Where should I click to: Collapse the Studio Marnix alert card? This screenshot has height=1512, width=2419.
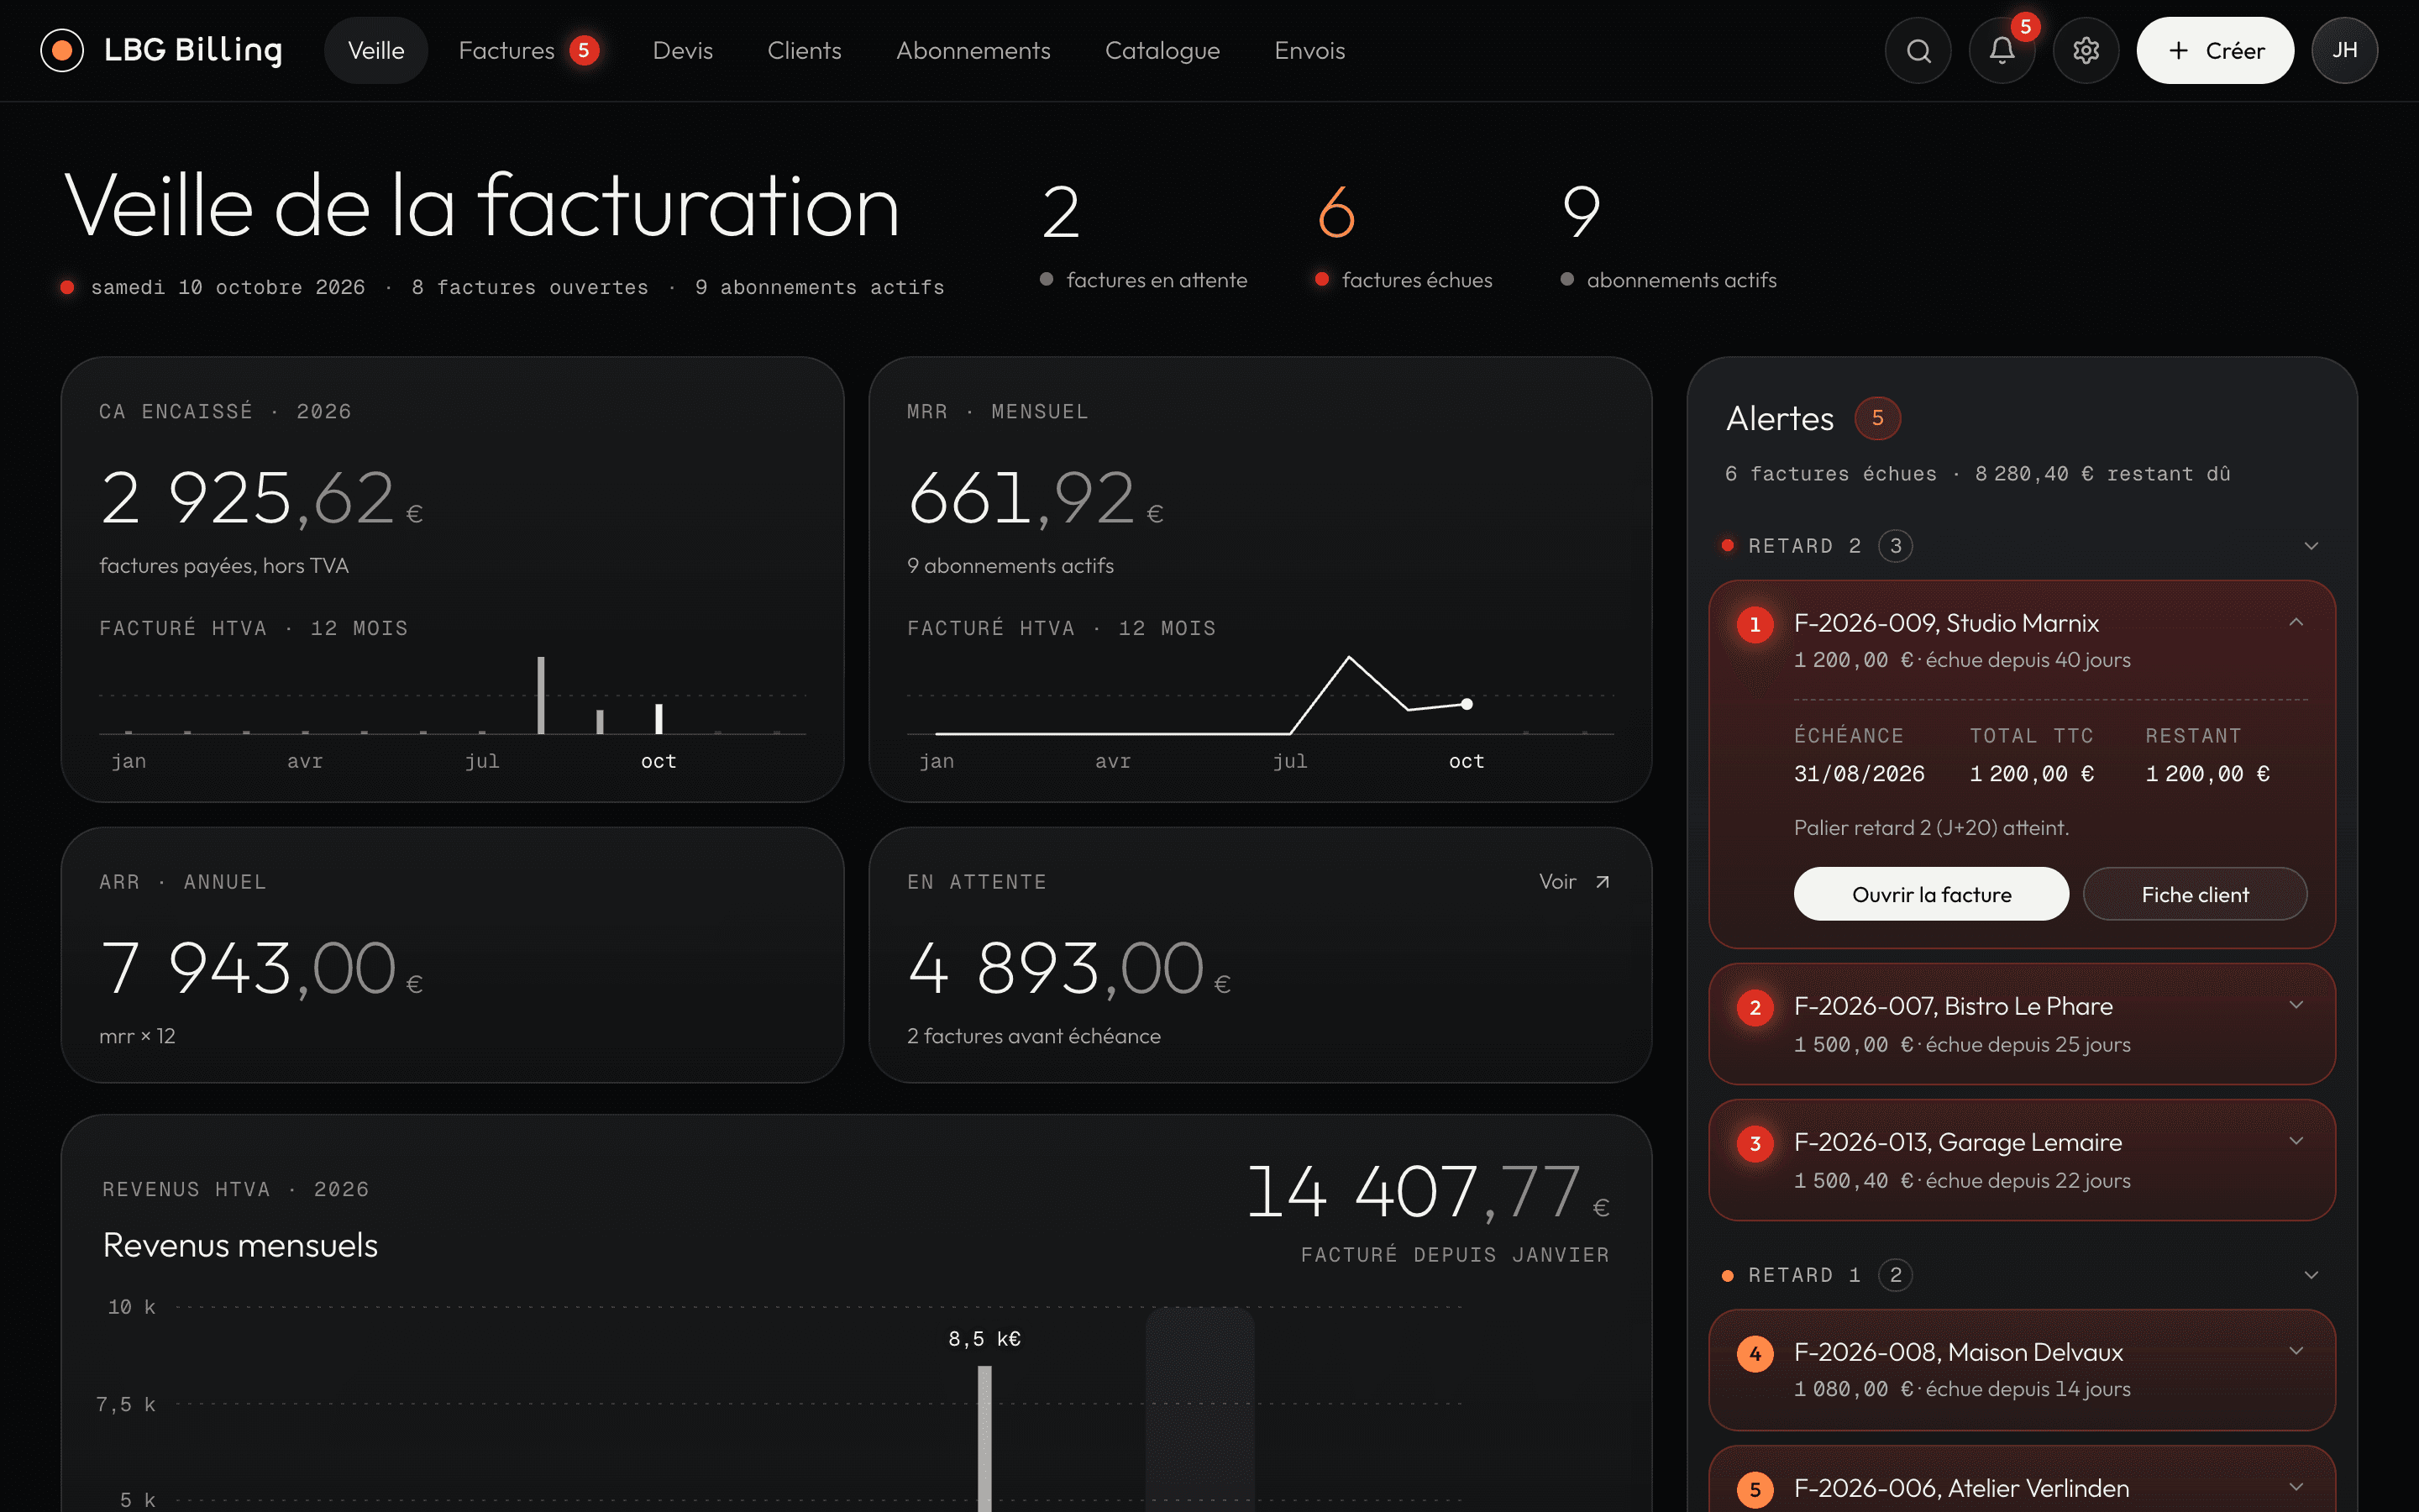pos(2296,622)
